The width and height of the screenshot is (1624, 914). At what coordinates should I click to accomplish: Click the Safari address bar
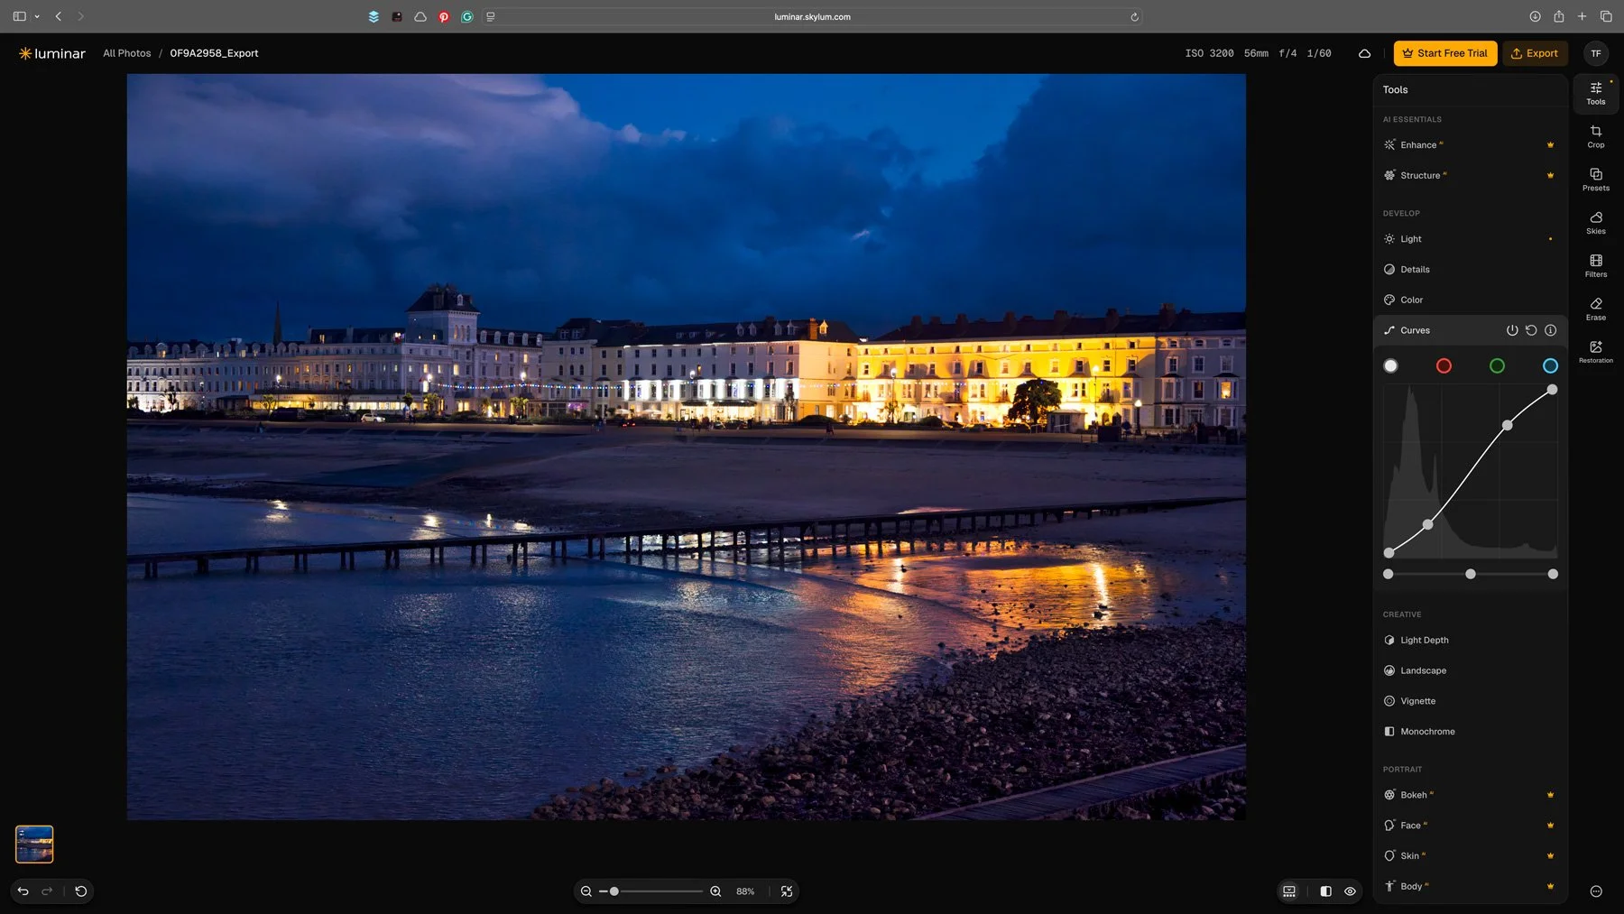click(812, 16)
